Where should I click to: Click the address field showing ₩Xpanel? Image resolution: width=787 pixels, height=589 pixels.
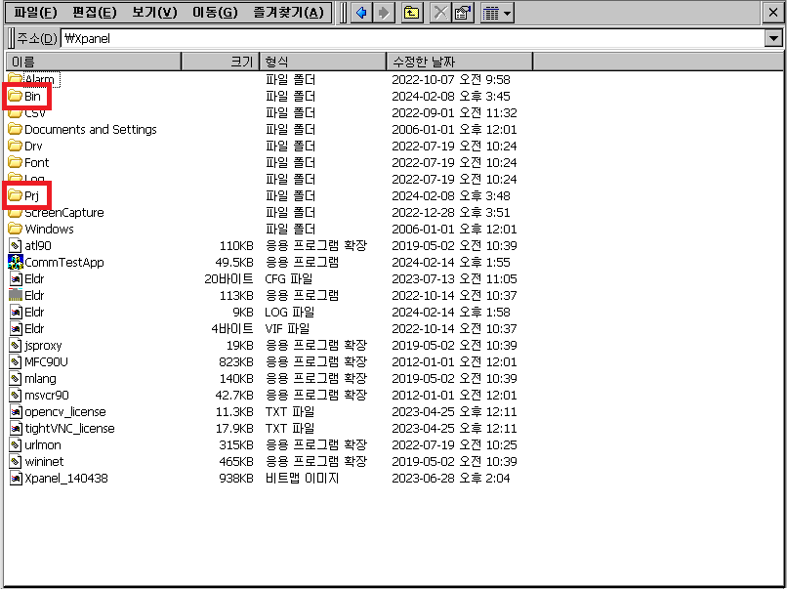pos(413,38)
